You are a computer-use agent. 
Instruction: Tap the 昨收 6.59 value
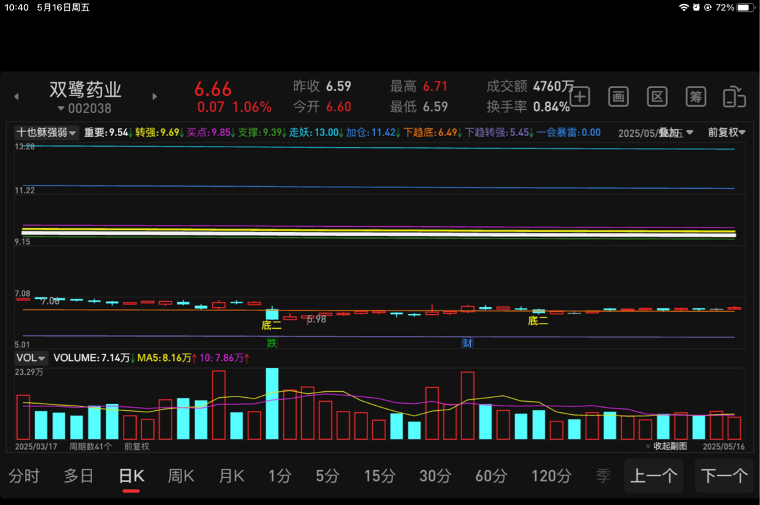point(339,86)
